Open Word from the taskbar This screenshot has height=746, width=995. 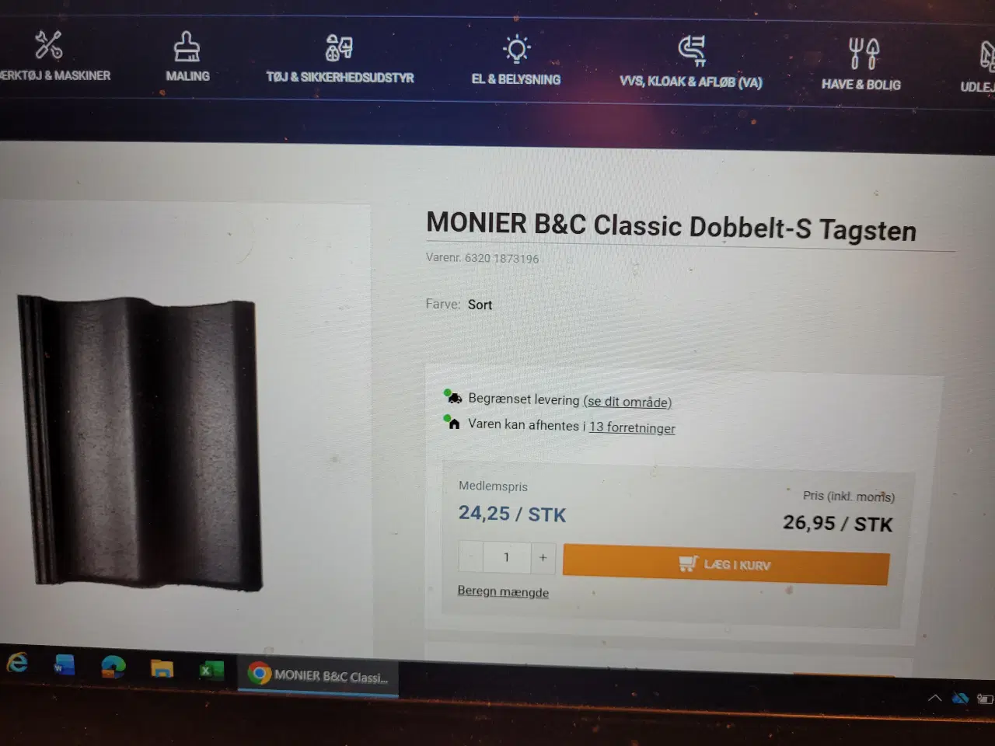64,665
